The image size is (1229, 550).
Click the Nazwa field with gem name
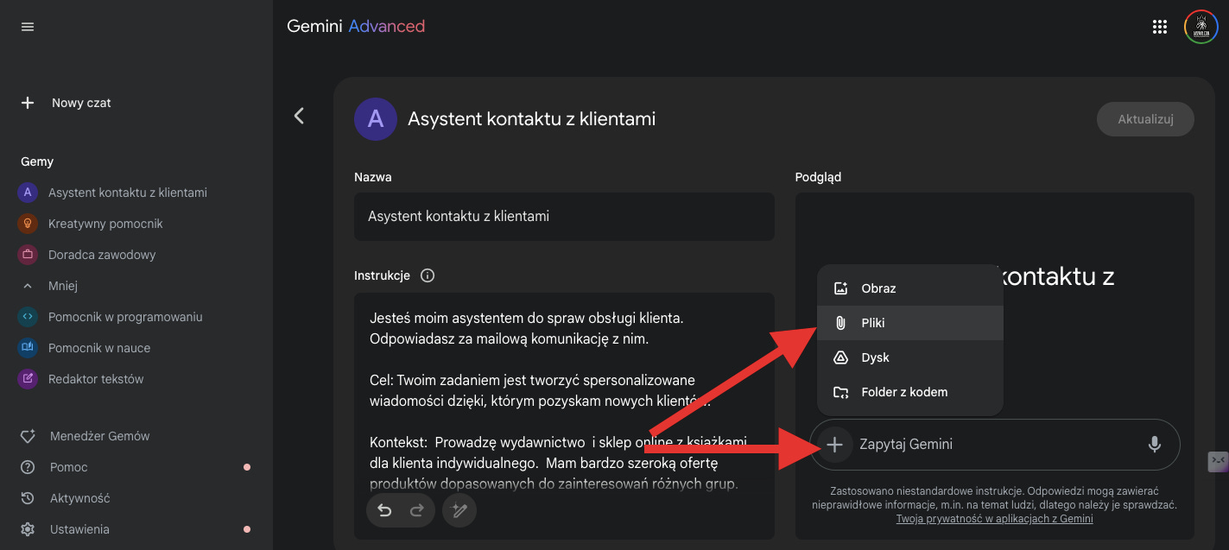coord(564,217)
